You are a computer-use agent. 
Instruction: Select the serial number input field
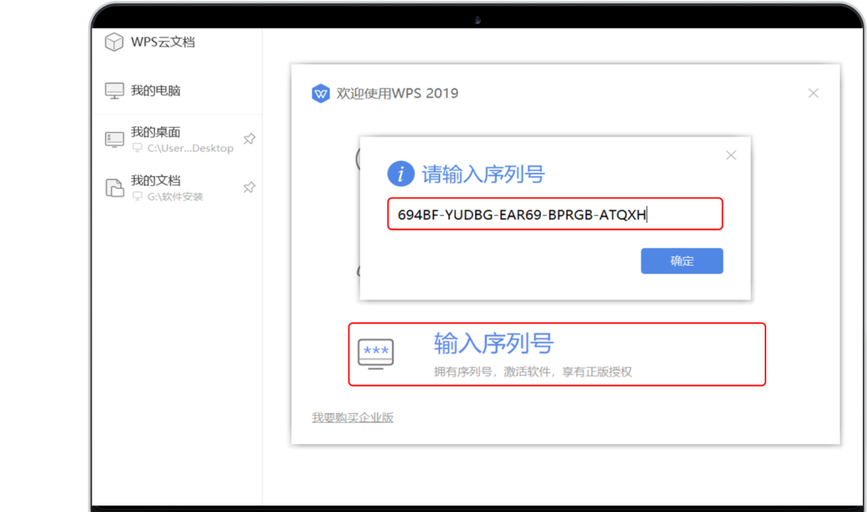tap(555, 213)
